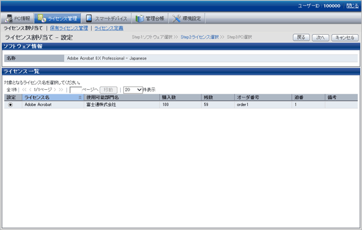The height and width of the screenshot is (230, 362).
Task: Open the 環境設定 tab
Action: point(187,18)
